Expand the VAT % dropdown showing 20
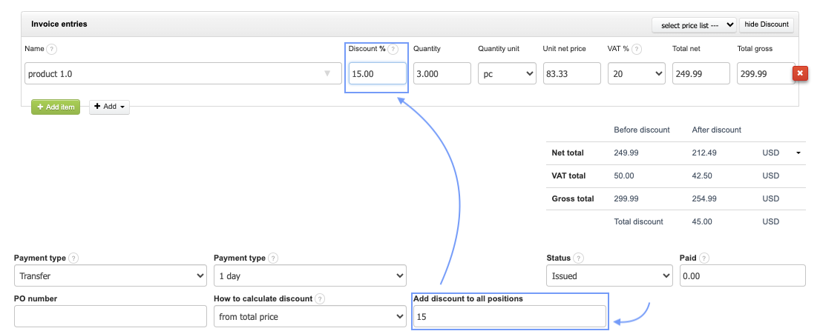Screen dimensions: 820x331 click(x=636, y=74)
